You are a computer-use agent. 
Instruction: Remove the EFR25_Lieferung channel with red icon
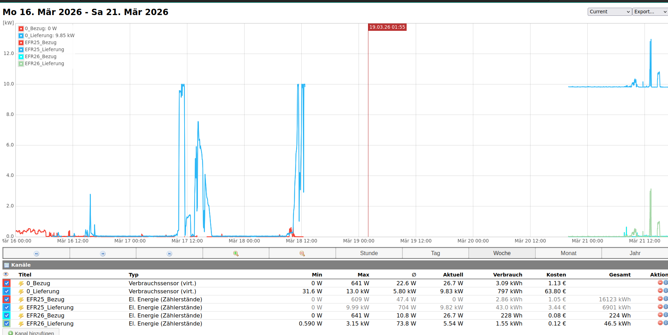click(660, 307)
